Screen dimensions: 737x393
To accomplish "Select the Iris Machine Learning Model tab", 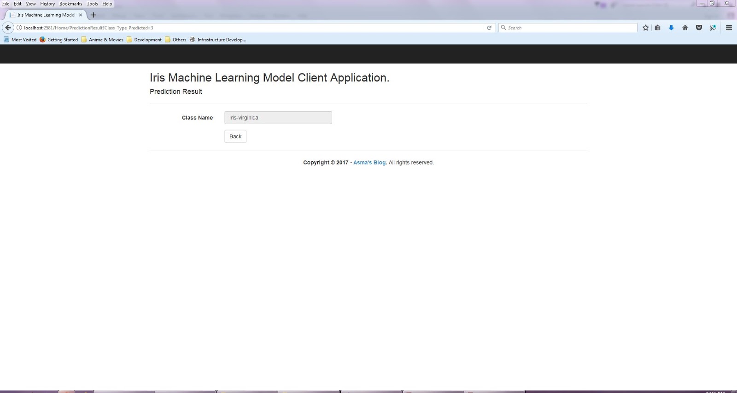I will pos(46,15).
